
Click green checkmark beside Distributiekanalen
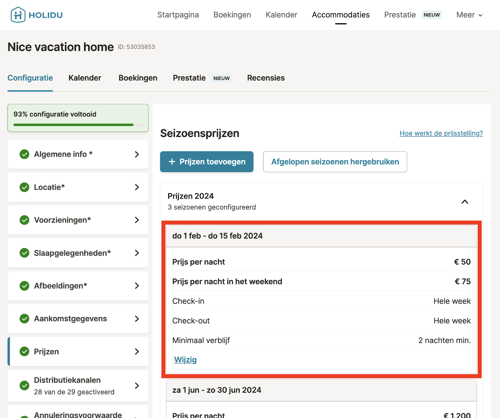click(24, 385)
